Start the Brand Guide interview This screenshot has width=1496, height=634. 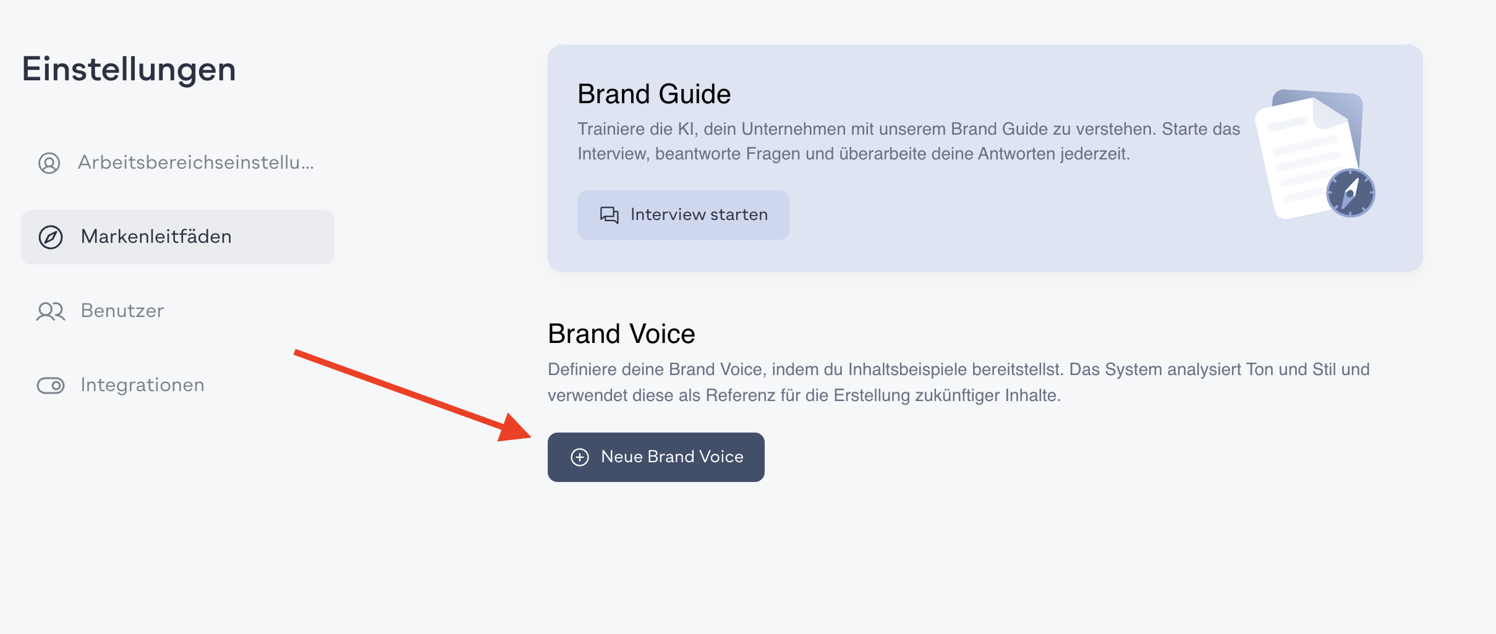(683, 215)
